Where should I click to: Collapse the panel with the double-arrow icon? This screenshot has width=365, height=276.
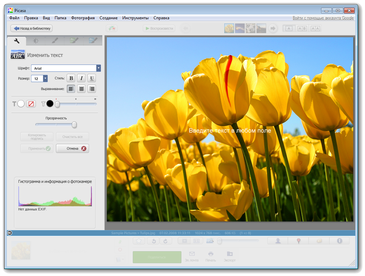coord(10,233)
